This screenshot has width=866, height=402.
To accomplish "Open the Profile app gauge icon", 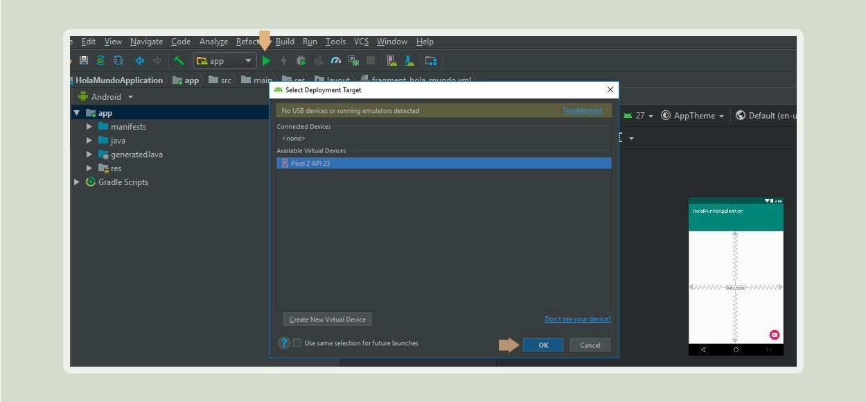I will click(336, 61).
